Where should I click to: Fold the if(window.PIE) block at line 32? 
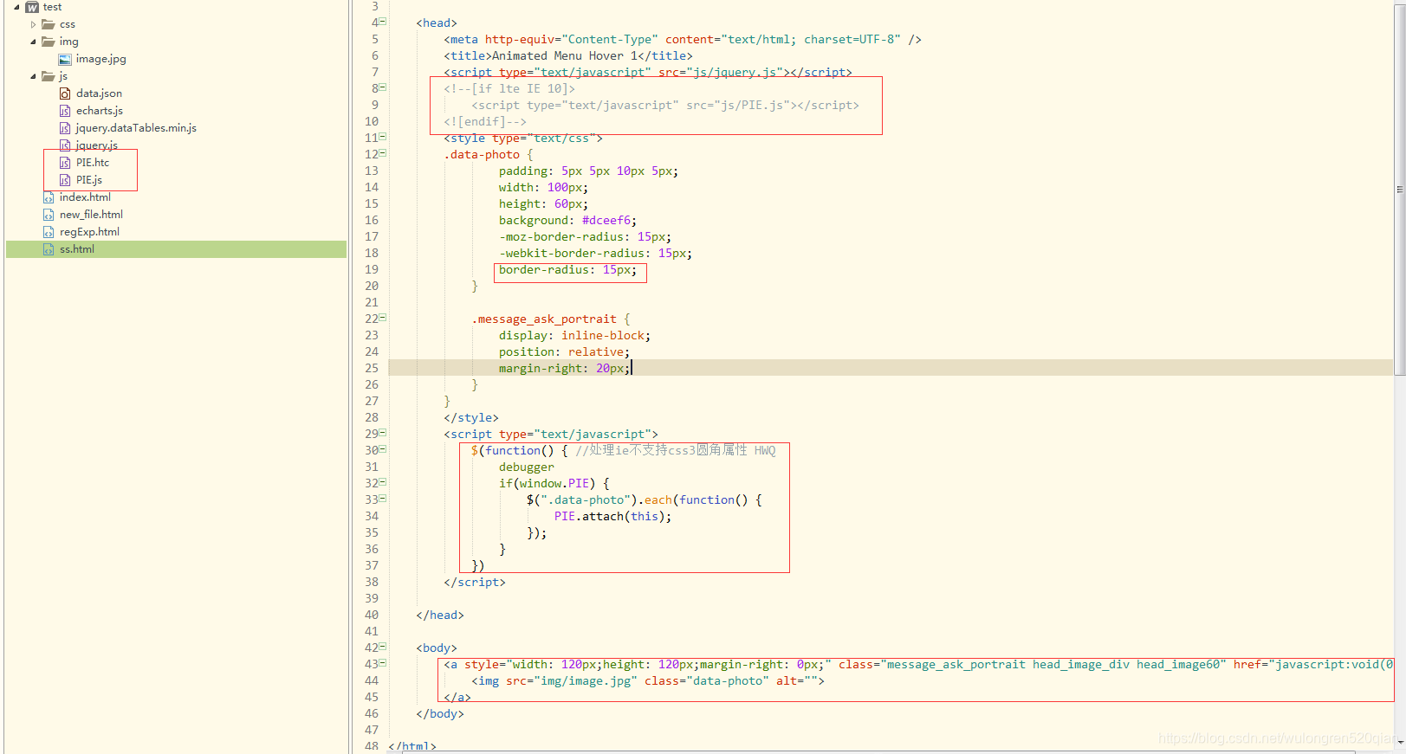[x=383, y=482]
